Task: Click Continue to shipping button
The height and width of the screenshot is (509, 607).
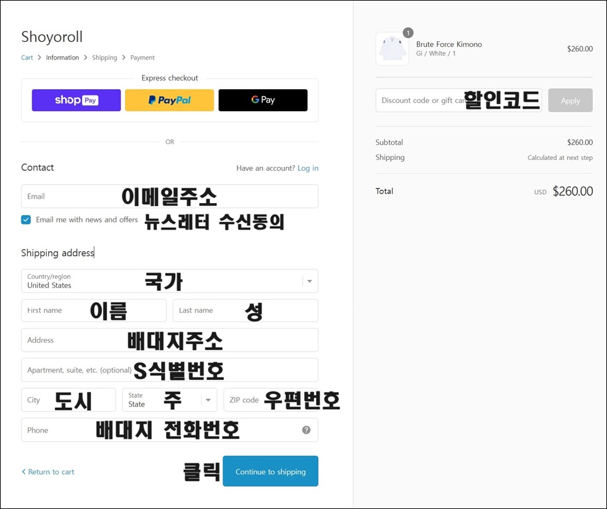Action: [271, 471]
